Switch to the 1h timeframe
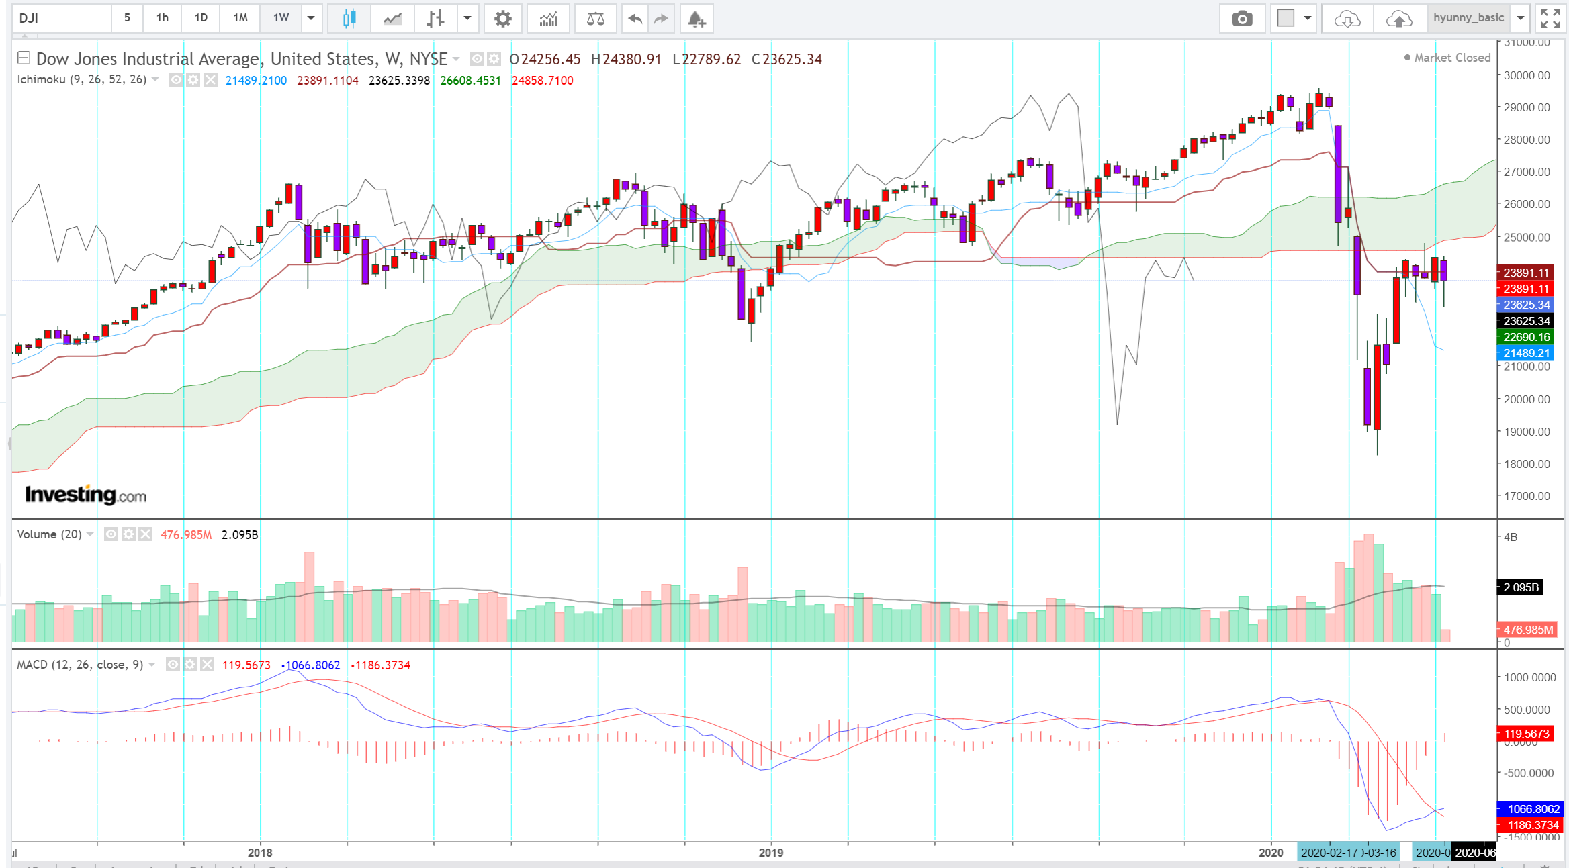This screenshot has width=1569, height=868. 163,18
